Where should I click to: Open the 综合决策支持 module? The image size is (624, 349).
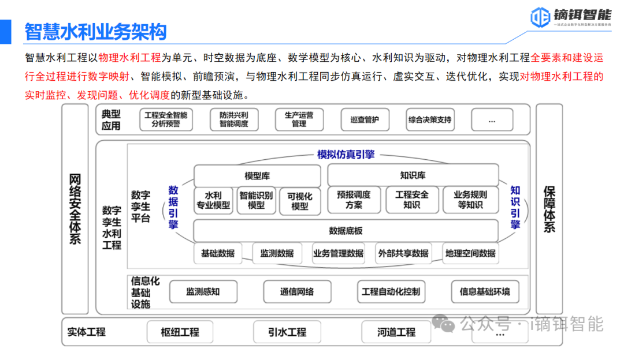[x=430, y=119]
